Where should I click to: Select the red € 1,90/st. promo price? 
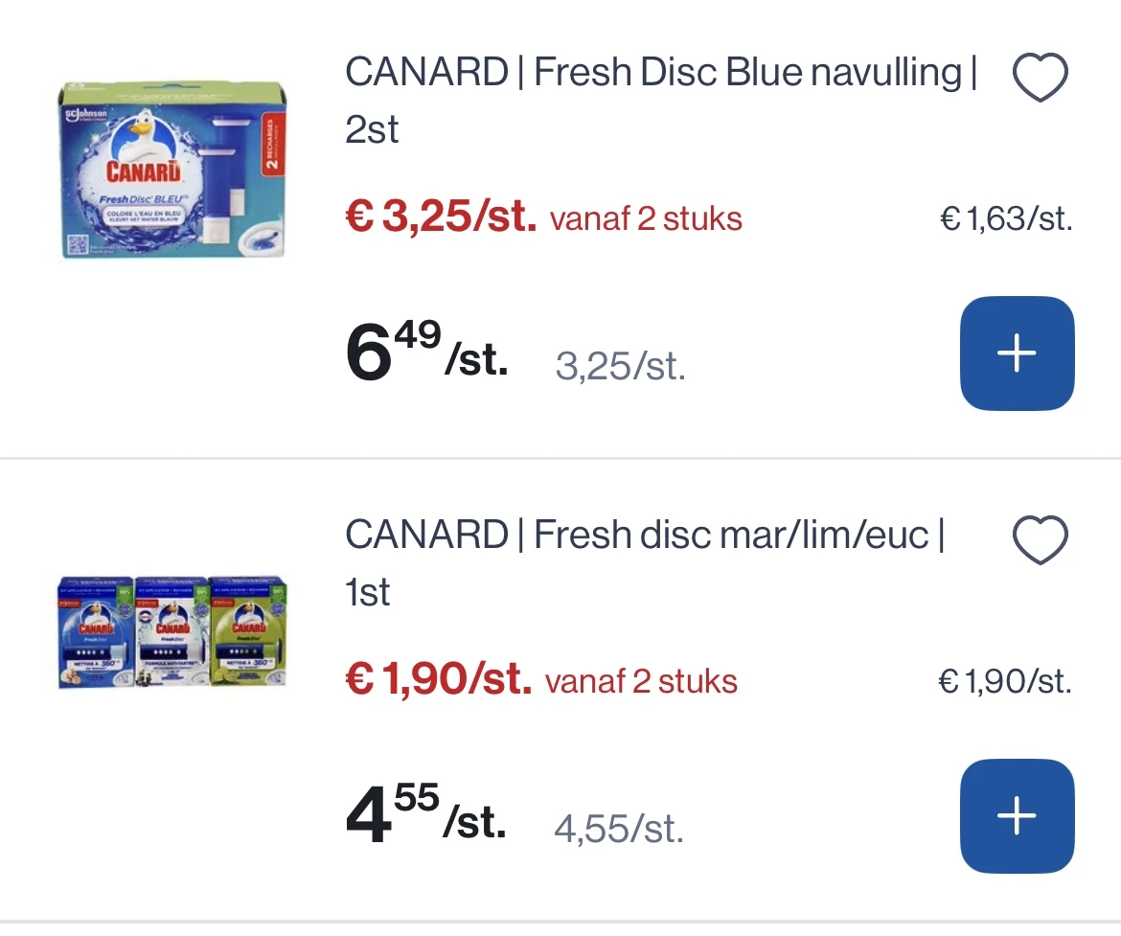[x=438, y=680]
